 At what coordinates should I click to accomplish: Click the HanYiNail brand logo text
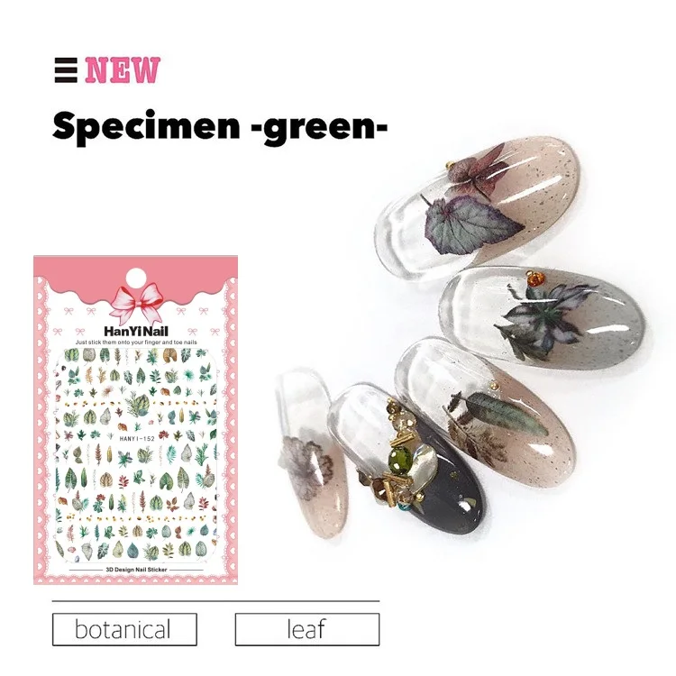tap(136, 331)
